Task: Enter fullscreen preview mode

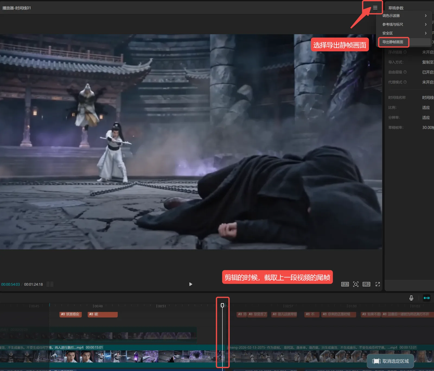Action: (x=378, y=284)
